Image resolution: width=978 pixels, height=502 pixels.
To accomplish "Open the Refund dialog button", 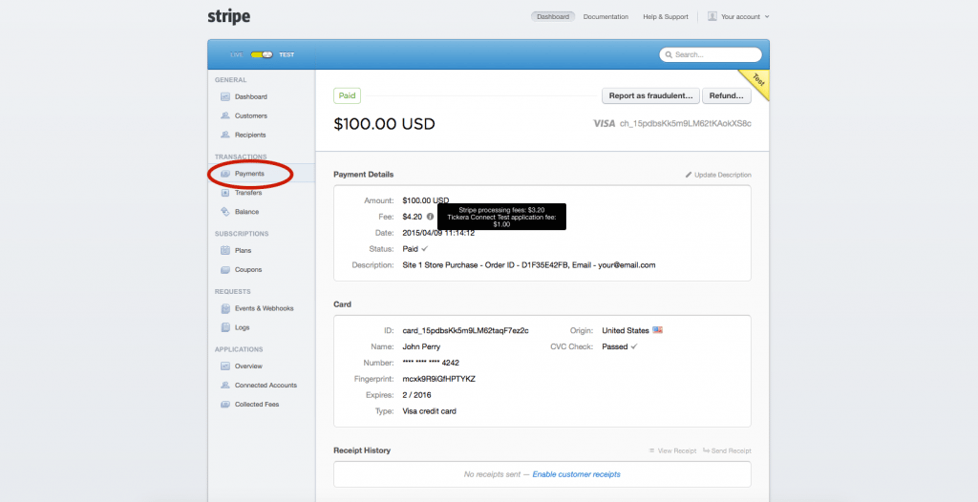I will [727, 95].
